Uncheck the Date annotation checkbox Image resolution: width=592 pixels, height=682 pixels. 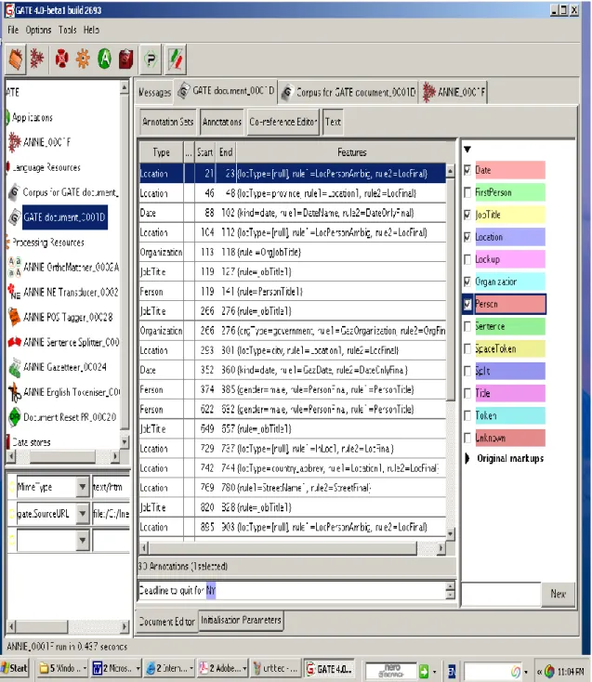click(x=467, y=170)
